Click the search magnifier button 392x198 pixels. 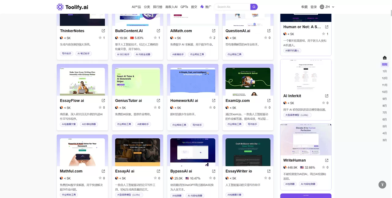[x=254, y=6]
